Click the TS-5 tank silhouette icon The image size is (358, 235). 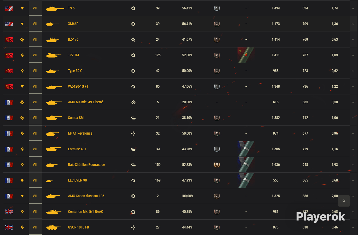coord(55,8)
